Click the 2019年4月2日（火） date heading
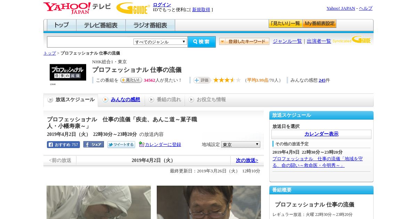The width and height of the screenshot is (417, 219). (x=153, y=160)
